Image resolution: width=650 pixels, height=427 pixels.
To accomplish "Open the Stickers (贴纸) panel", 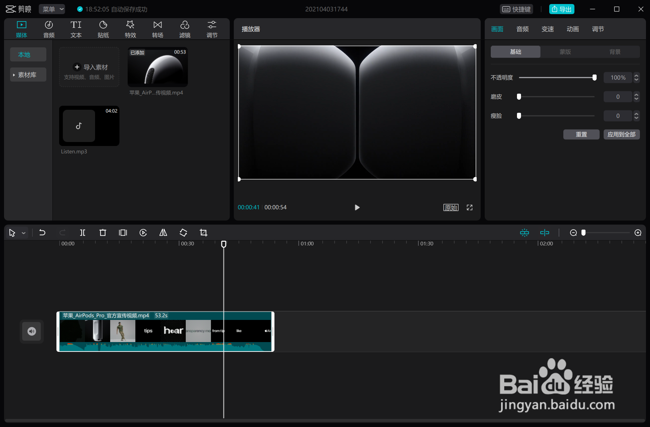I will (x=103, y=29).
